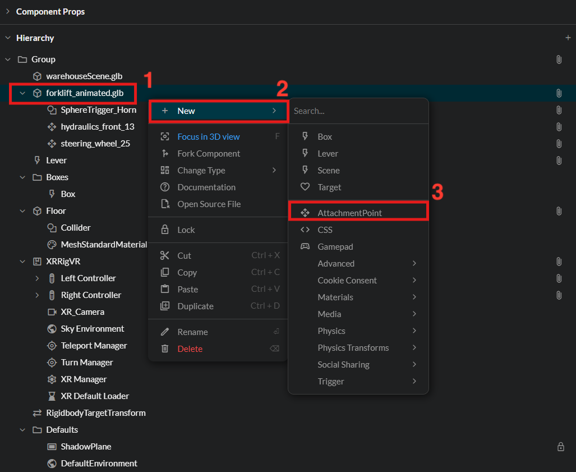Image resolution: width=576 pixels, height=472 pixels.
Task: Click the MeshStandardMaterial sphere icon
Action: point(52,244)
